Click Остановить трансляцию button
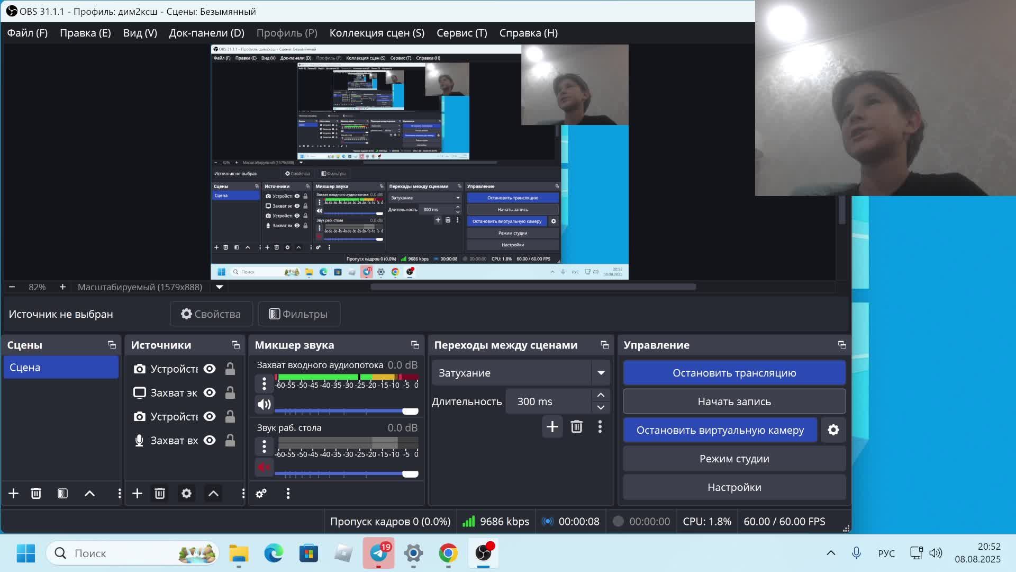This screenshot has height=572, width=1016. [734, 373]
